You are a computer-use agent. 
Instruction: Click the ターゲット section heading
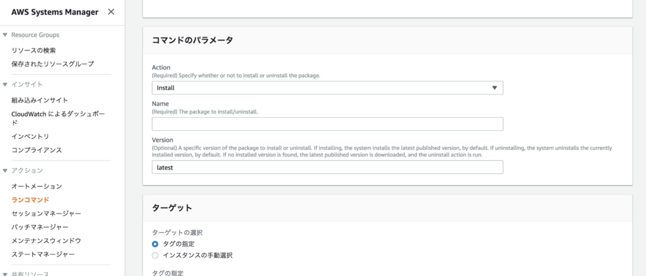click(172, 208)
